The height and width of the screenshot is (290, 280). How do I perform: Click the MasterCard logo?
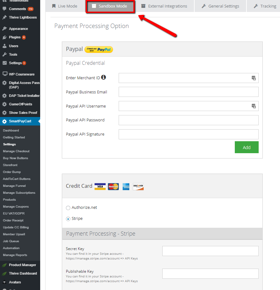point(113,187)
